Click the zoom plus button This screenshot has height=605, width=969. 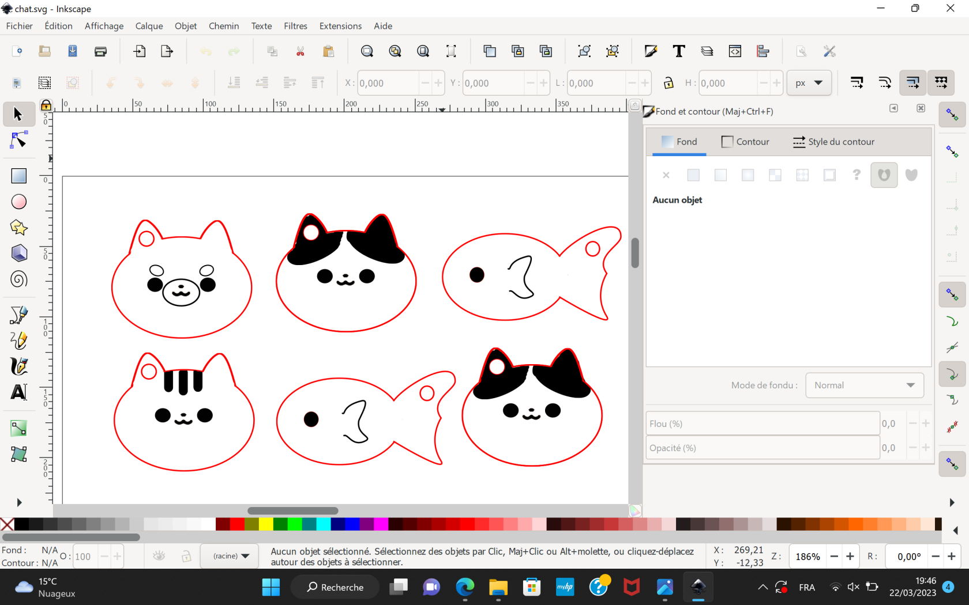850,556
